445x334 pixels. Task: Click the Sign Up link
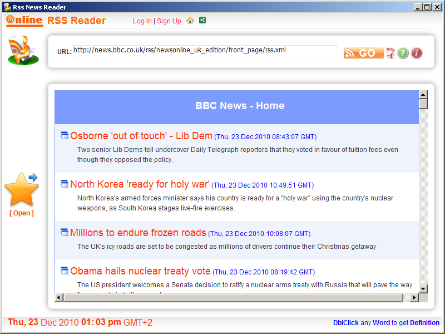click(x=169, y=21)
